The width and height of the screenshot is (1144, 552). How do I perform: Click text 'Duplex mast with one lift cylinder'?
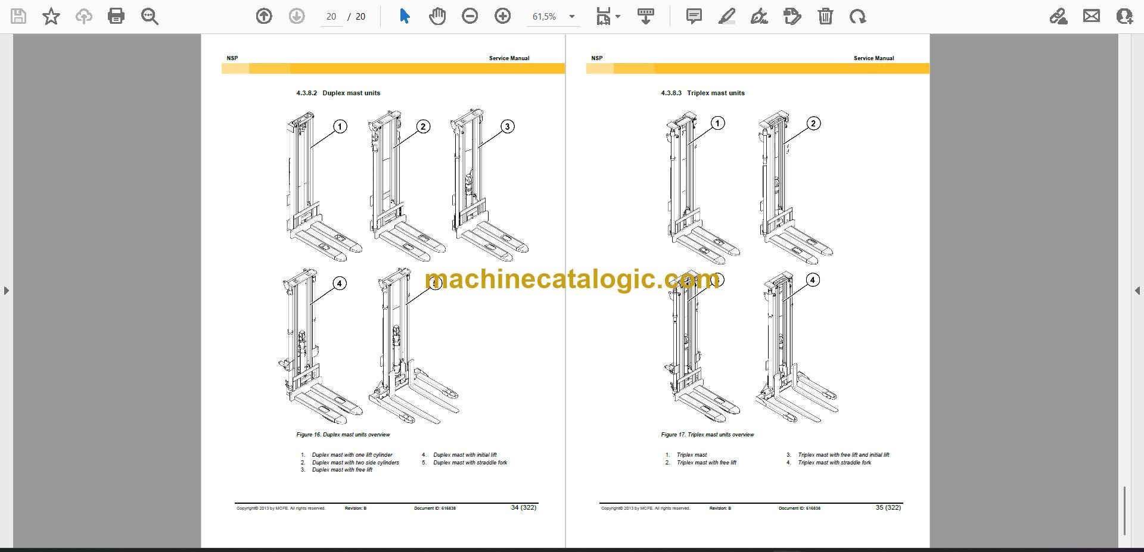[352, 455]
